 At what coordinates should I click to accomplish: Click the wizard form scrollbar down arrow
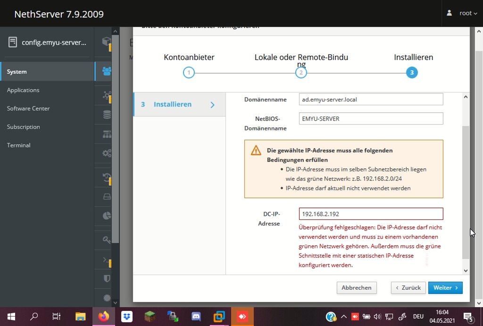click(466, 270)
